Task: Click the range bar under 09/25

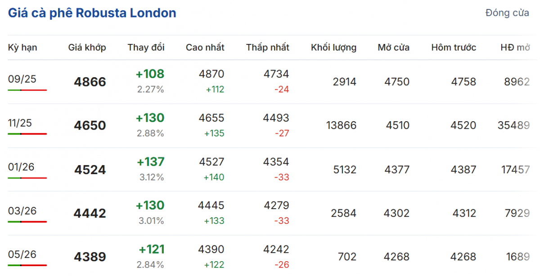Action: coord(27,90)
